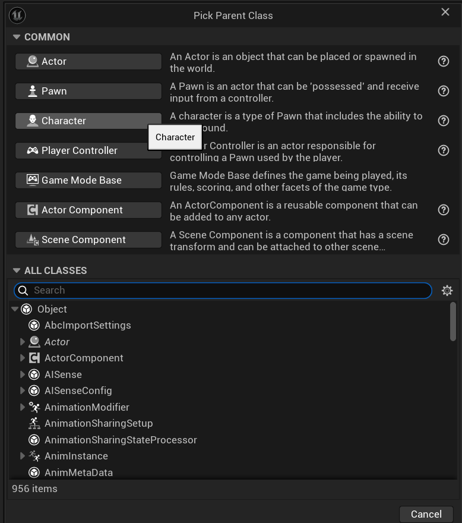Expand the Actor tree node
462x523 pixels.
pos(23,342)
